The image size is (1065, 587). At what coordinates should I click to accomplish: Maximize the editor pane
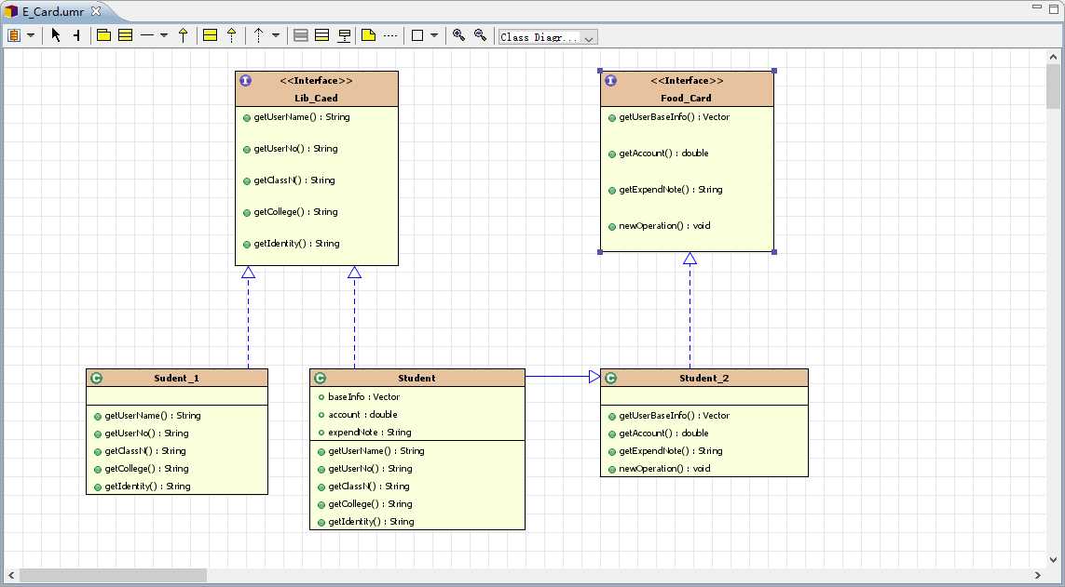pos(1054,8)
